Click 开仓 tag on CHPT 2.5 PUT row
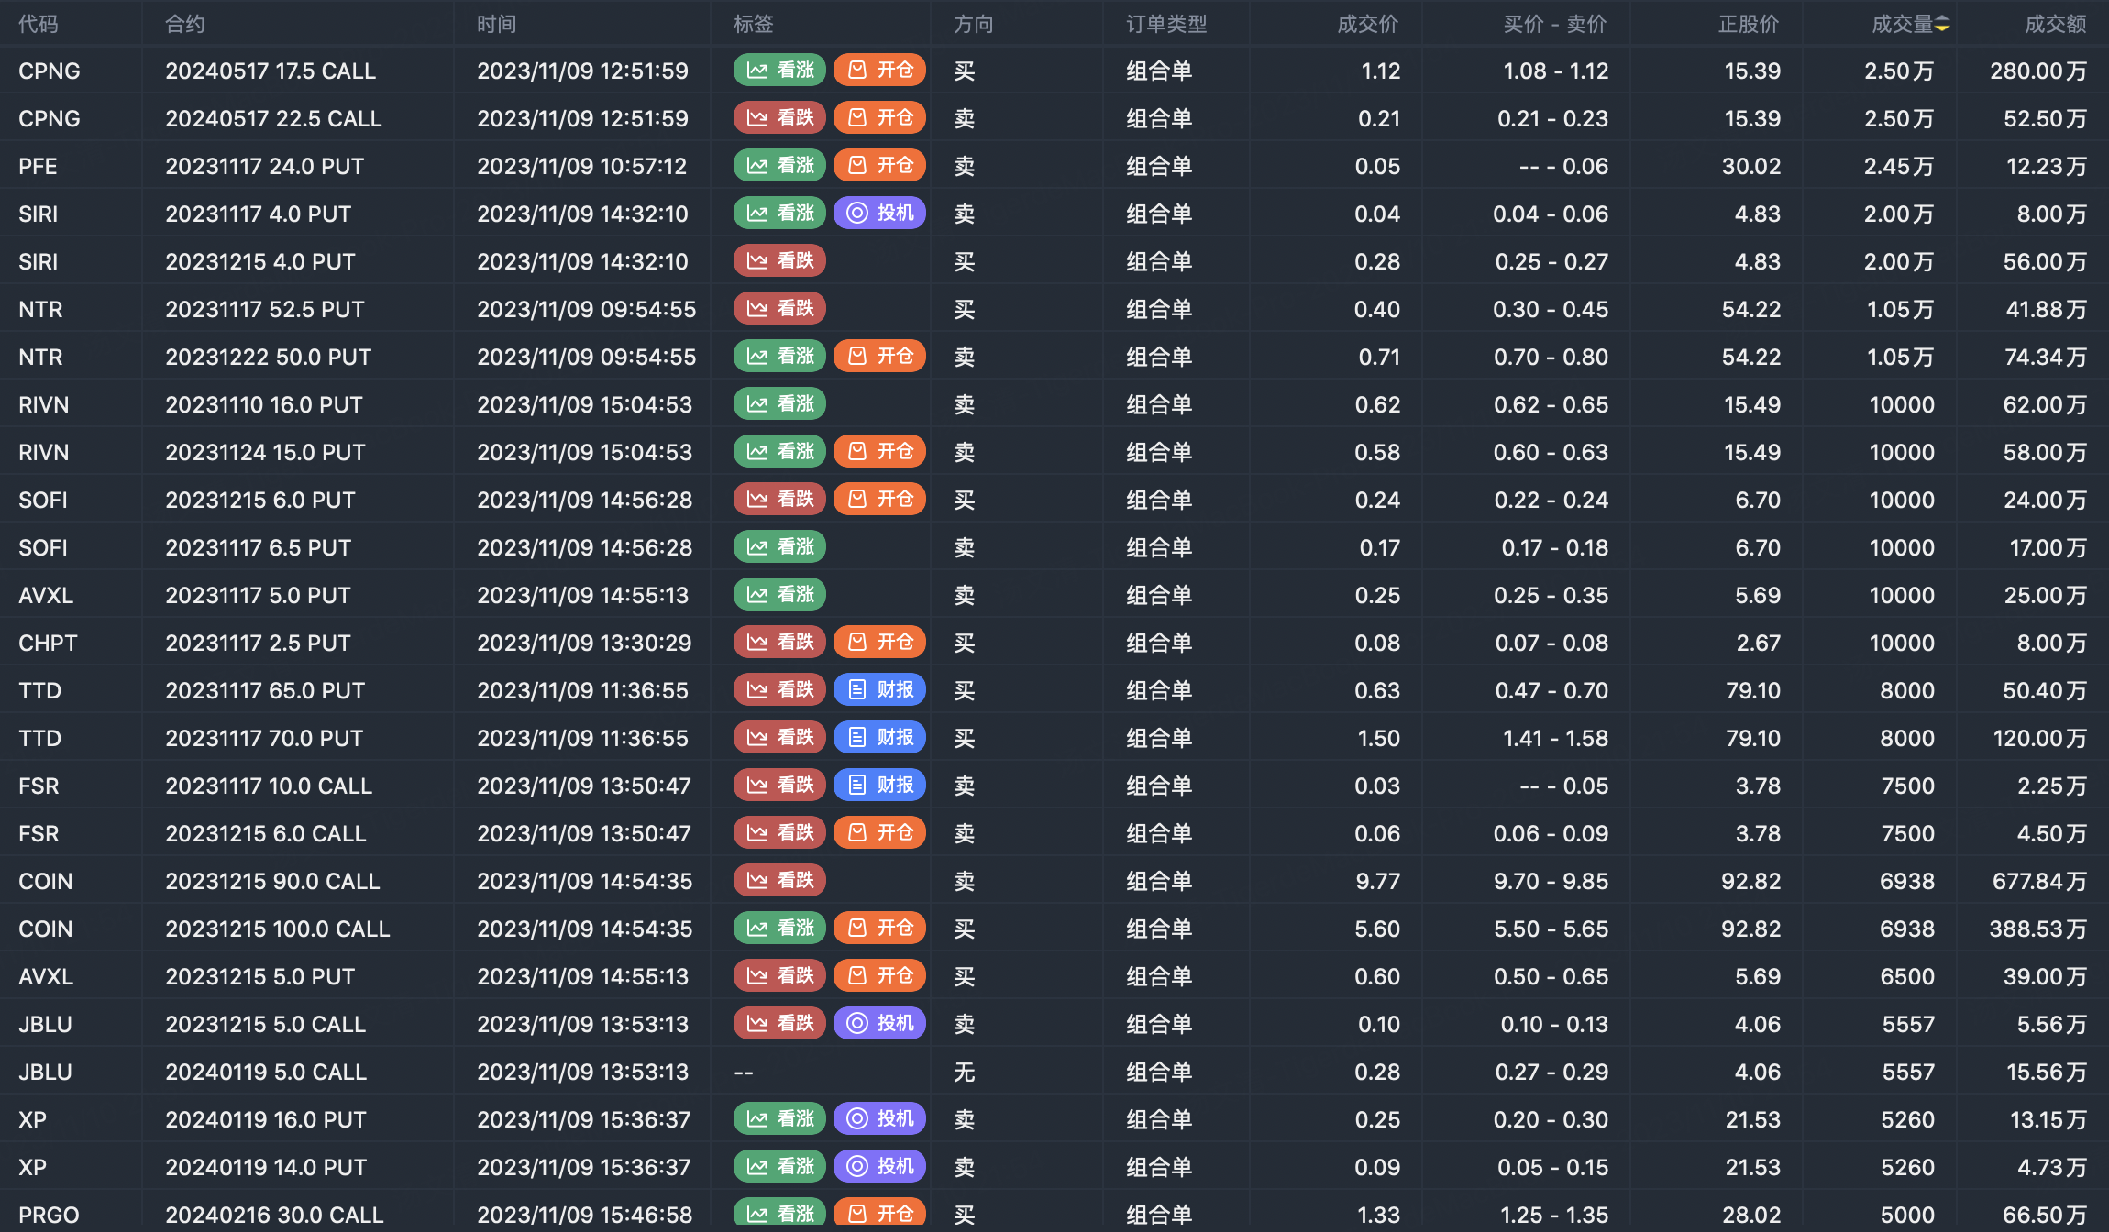Viewport: 2109px width, 1232px height. 879,643
